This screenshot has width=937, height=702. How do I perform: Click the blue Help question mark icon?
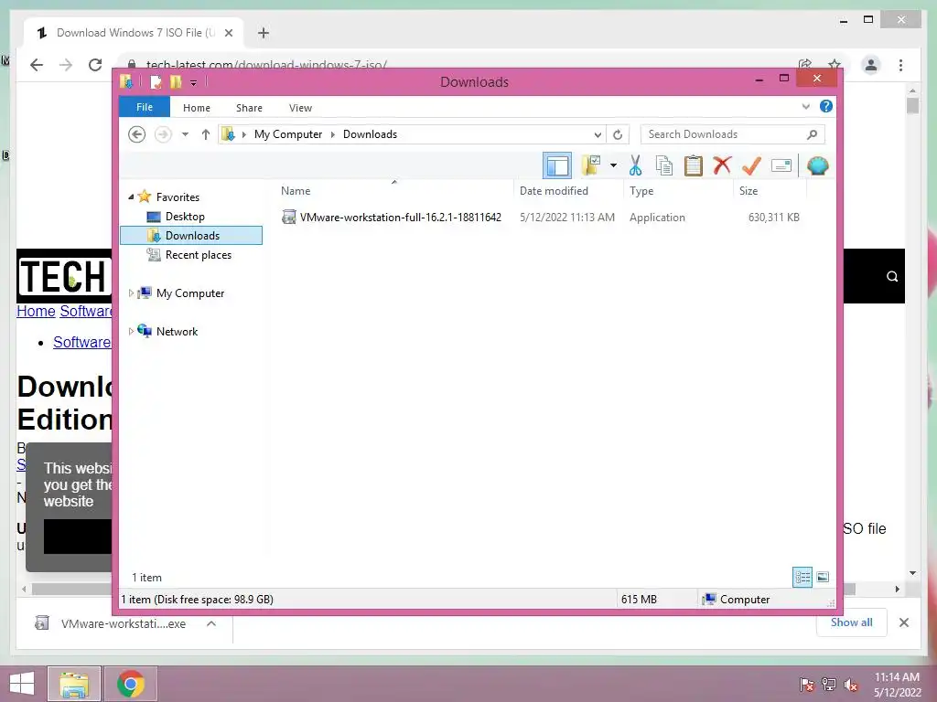point(826,106)
